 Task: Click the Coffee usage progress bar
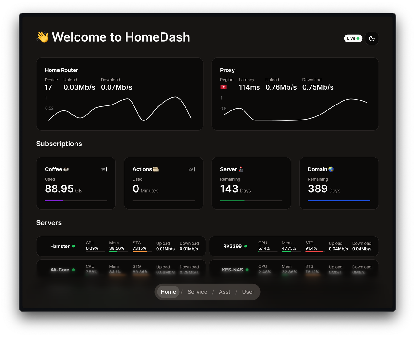[76, 201]
